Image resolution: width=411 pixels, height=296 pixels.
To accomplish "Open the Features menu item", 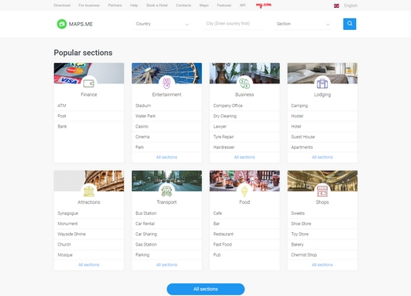I will coord(224,6).
